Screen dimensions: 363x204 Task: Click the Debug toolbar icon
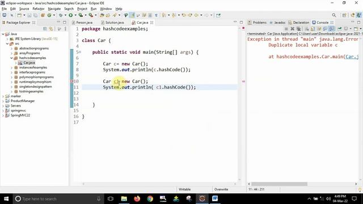(x=61, y=15)
